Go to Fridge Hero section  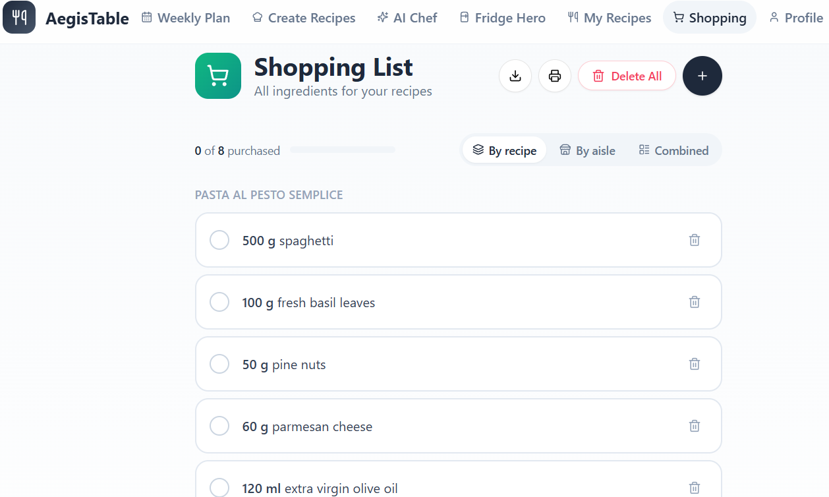pos(503,18)
